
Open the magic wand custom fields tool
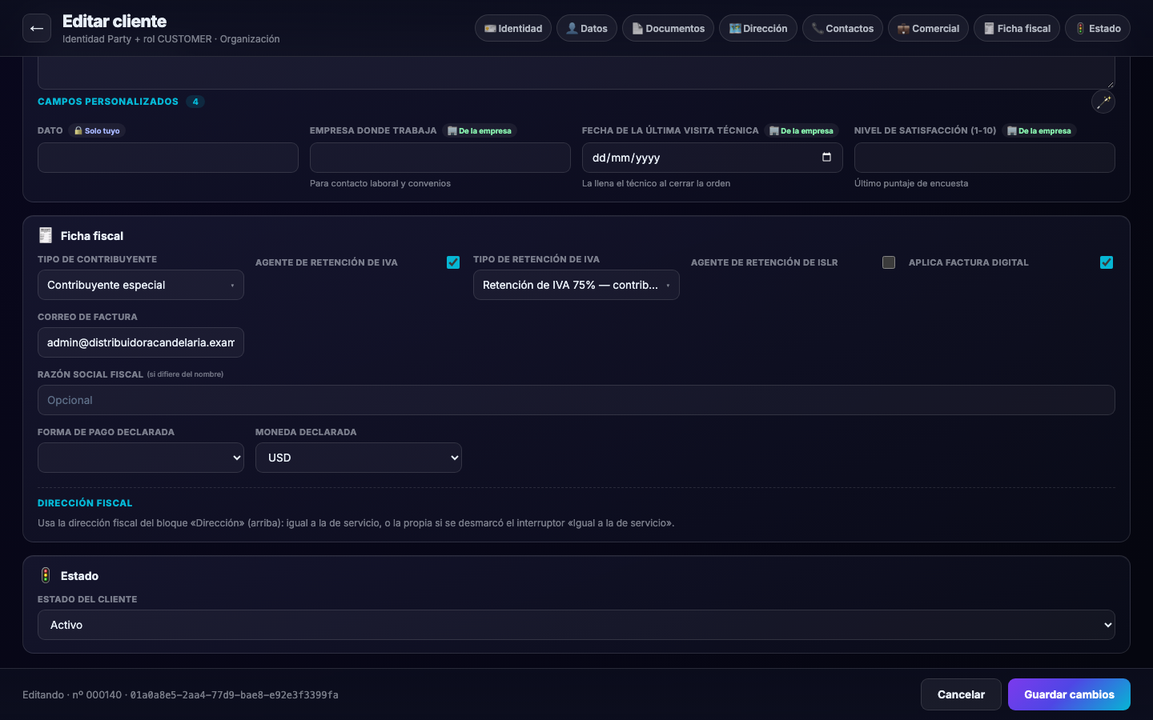click(1103, 102)
